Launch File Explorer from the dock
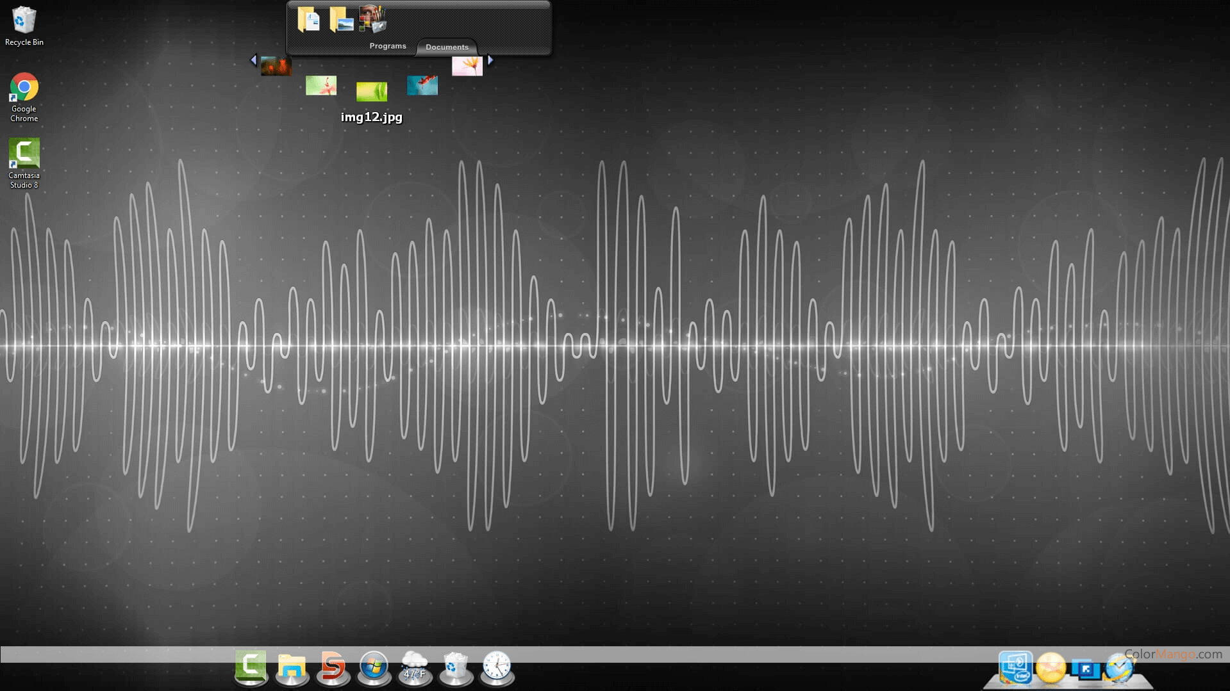 (x=292, y=668)
